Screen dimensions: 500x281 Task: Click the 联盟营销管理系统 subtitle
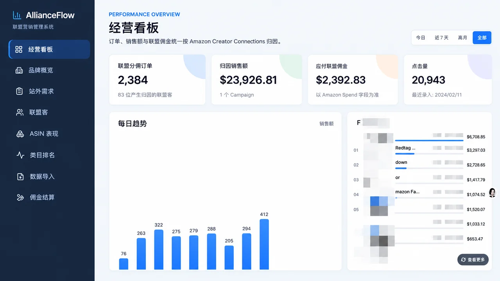click(x=33, y=27)
